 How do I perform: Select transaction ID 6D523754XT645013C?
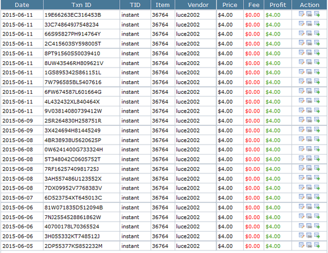click(x=73, y=197)
